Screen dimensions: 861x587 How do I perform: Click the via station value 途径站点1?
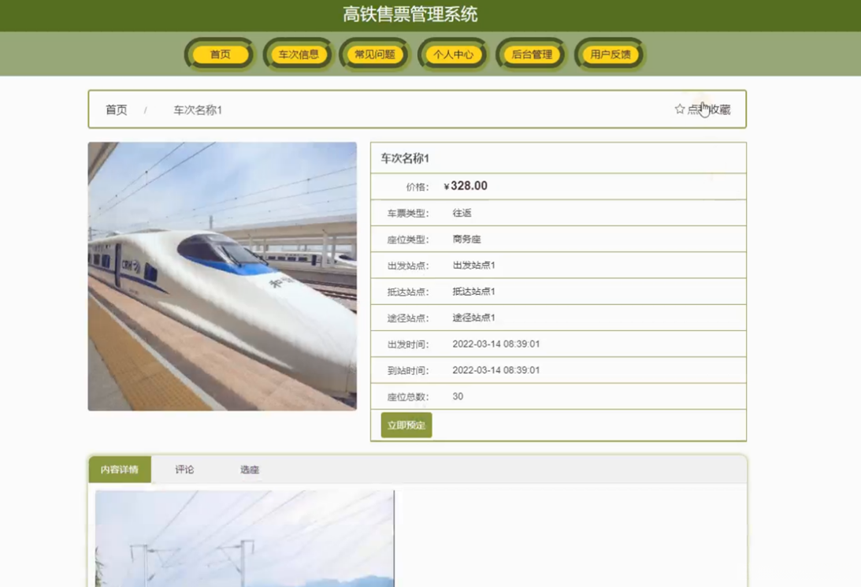pyautogui.click(x=474, y=318)
